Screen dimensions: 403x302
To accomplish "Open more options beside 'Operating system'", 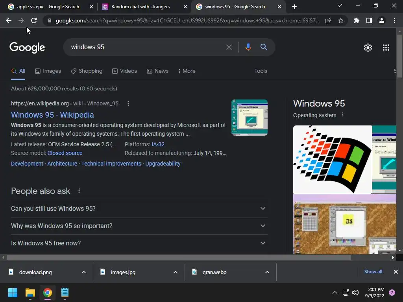I will pos(343,115).
